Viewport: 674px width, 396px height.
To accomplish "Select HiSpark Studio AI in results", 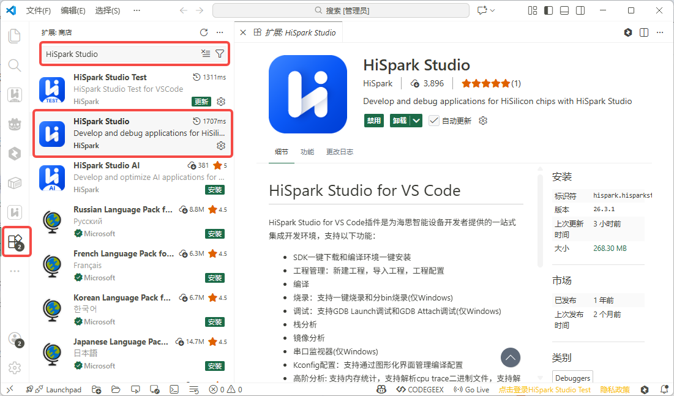I will [133, 177].
